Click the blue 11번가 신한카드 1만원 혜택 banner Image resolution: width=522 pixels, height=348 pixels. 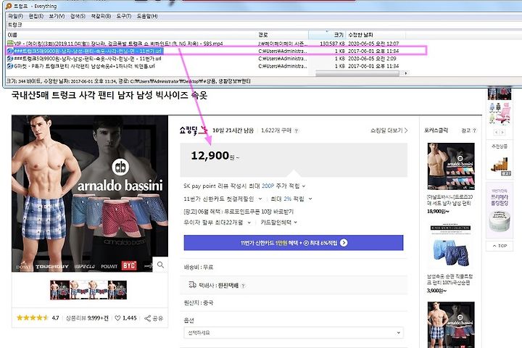click(294, 243)
